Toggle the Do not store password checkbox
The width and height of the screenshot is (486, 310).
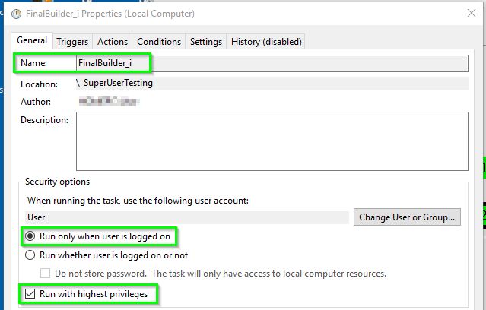point(45,274)
